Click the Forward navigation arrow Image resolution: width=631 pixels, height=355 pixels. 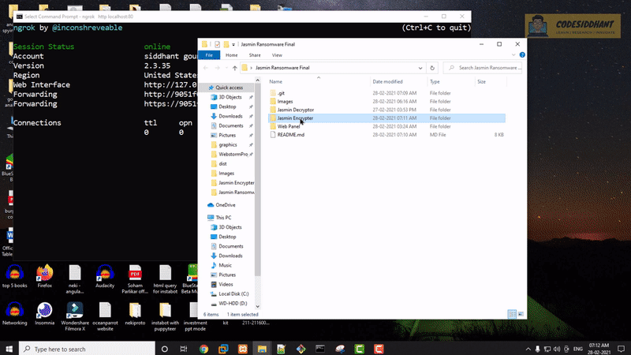click(x=218, y=68)
